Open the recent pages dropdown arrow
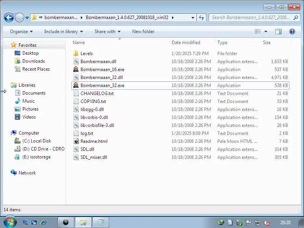The height and width of the screenshot is (228, 304). tap(27, 18)
